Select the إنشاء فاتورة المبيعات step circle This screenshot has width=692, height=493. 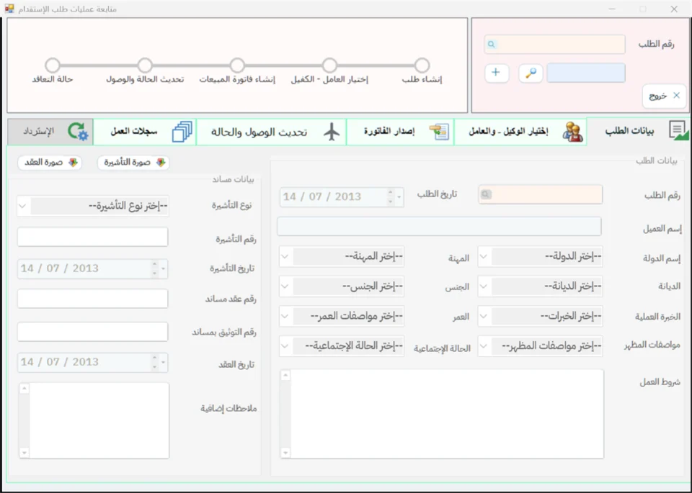237,65
